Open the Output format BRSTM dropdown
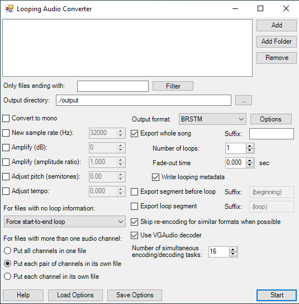 tap(212, 119)
